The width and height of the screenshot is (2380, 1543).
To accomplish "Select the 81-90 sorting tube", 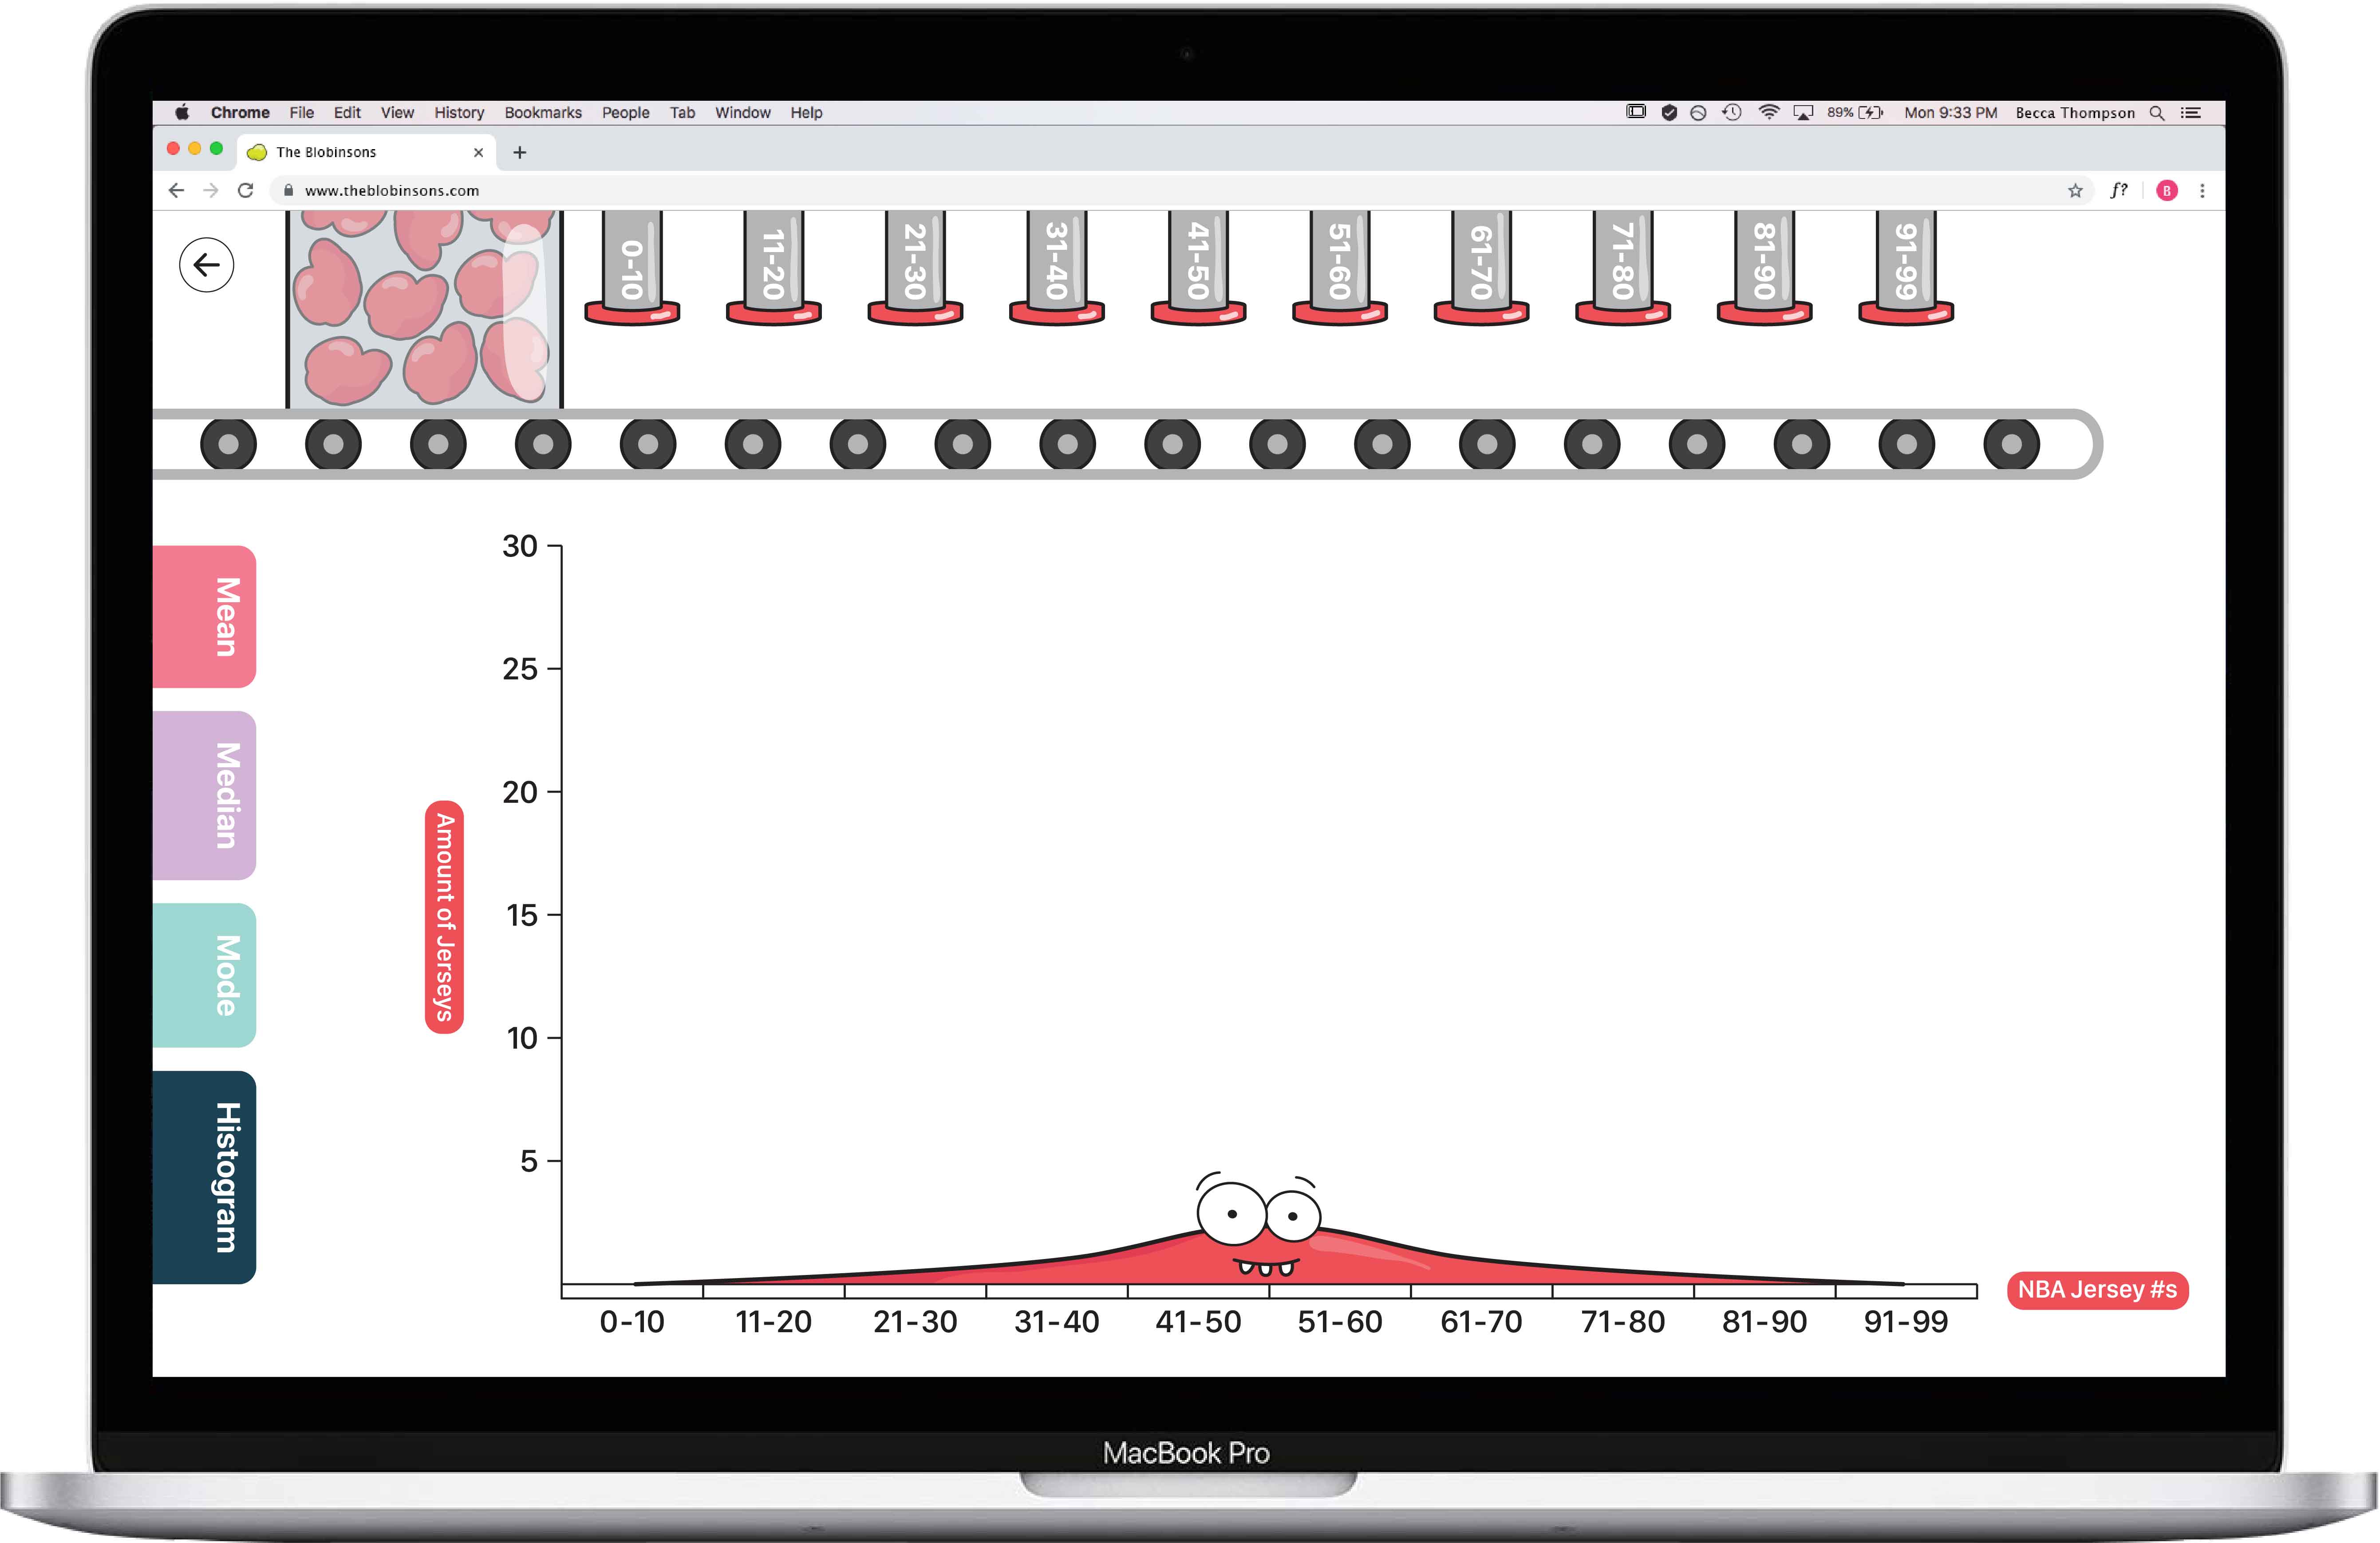I will (x=1764, y=267).
